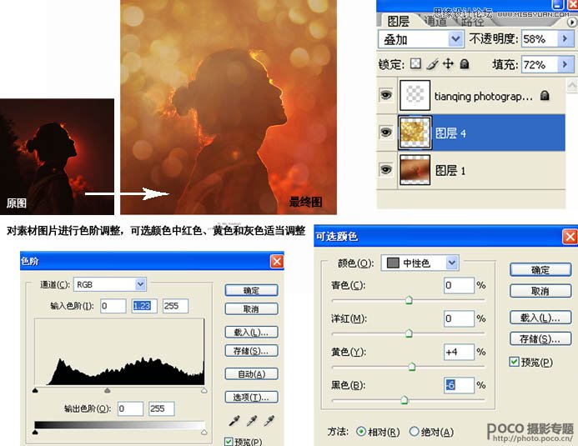This screenshot has width=578, height=446.
Task: Close the 可选颜色 dialog
Action: tap(570, 236)
